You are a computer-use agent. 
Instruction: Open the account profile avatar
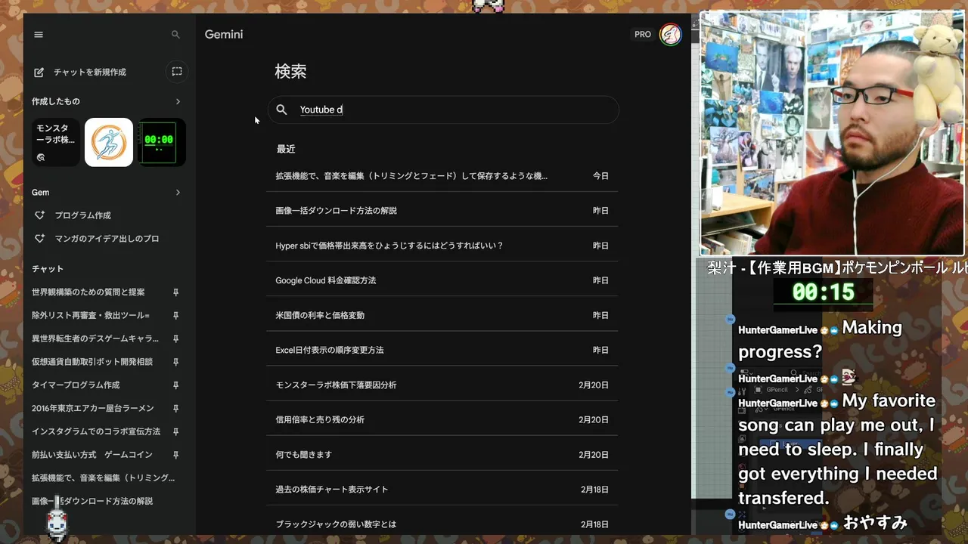(671, 35)
